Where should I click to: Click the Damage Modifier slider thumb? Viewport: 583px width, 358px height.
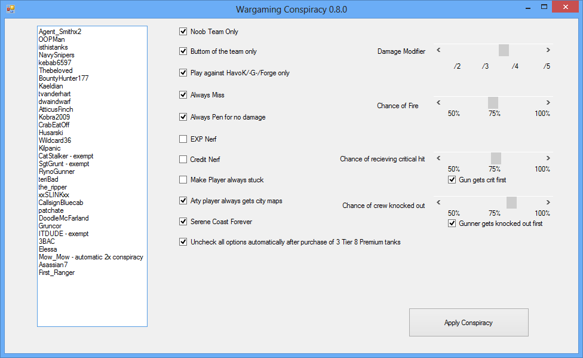click(504, 50)
